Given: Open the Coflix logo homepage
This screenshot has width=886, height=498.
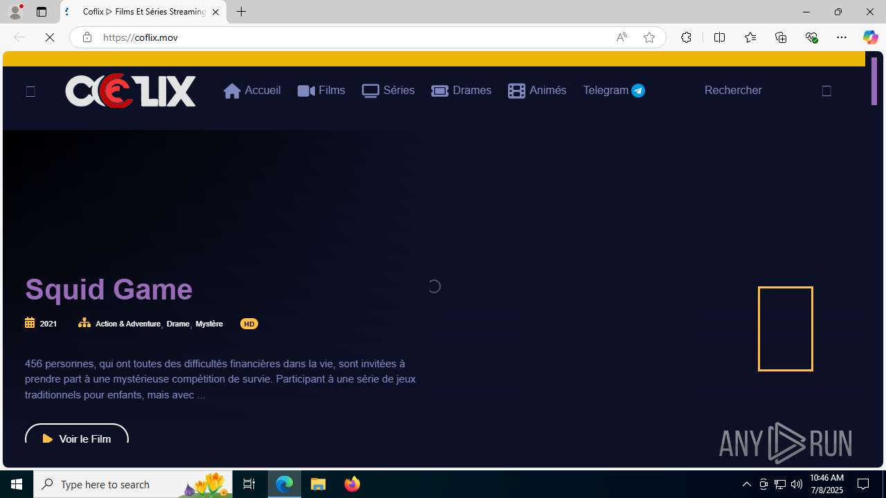Looking at the screenshot, I should [x=130, y=91].
